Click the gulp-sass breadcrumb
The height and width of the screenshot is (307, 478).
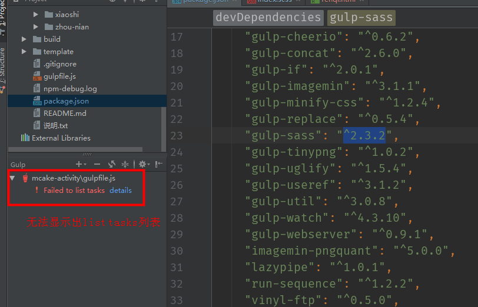[x=361, y=18]
